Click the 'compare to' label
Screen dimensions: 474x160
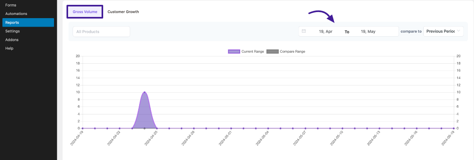click(411, 31)
